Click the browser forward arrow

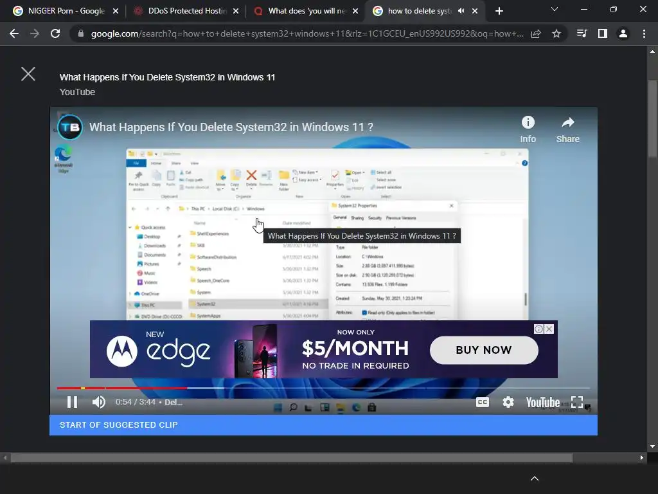tap(35, 33)
